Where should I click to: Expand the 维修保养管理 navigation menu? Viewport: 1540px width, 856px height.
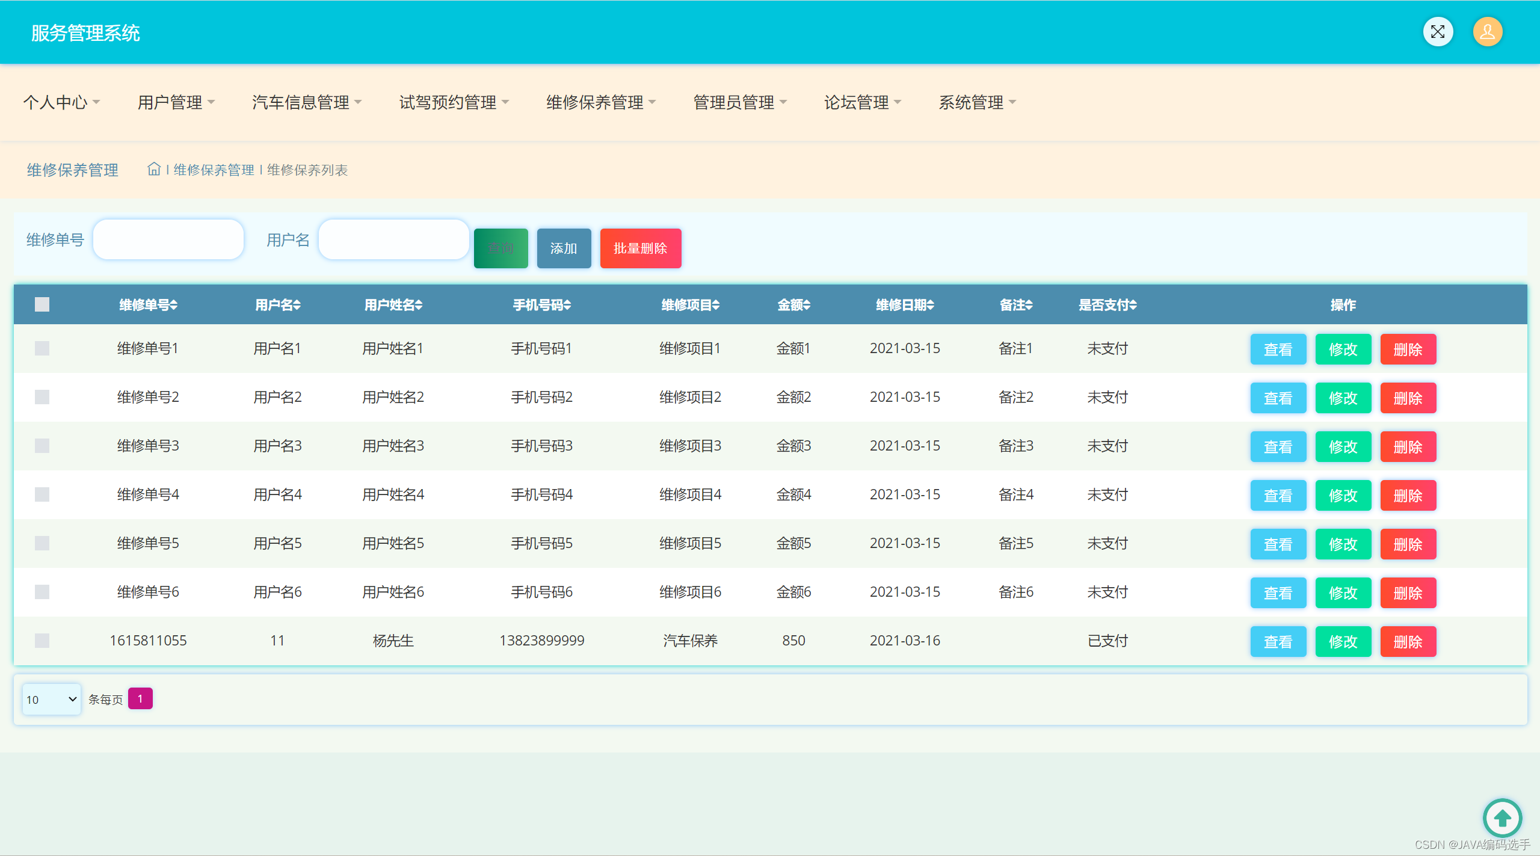pyautogui.click(x=601, y=102)
